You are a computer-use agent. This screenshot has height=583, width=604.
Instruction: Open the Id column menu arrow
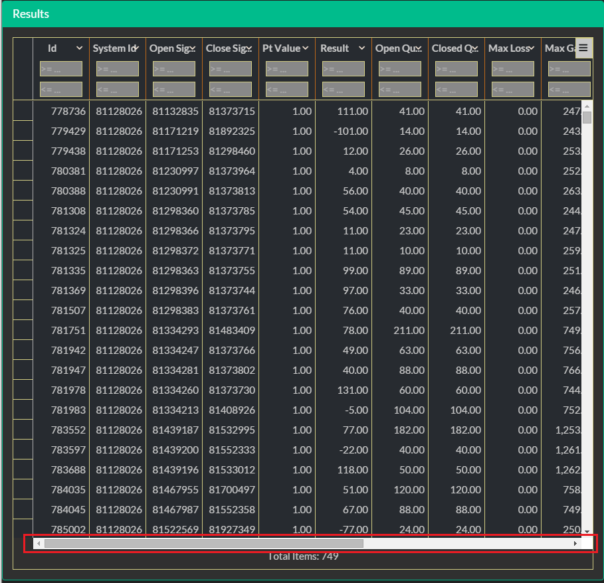click(79, 48)
